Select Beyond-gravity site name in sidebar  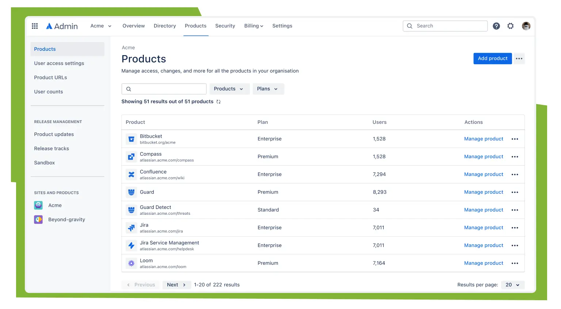pos(66,220)
